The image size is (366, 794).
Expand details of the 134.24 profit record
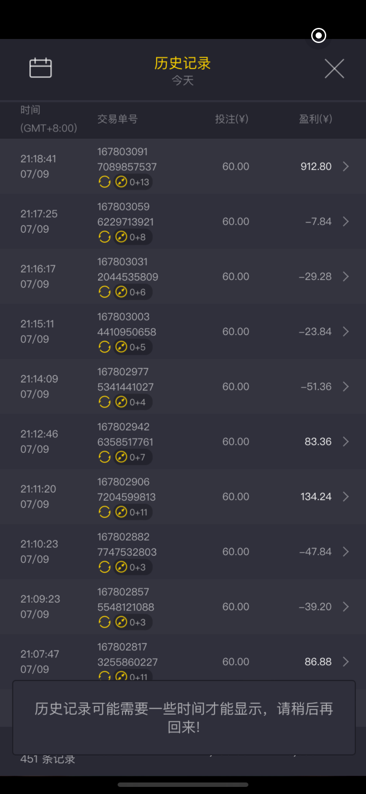click(346, 497)
